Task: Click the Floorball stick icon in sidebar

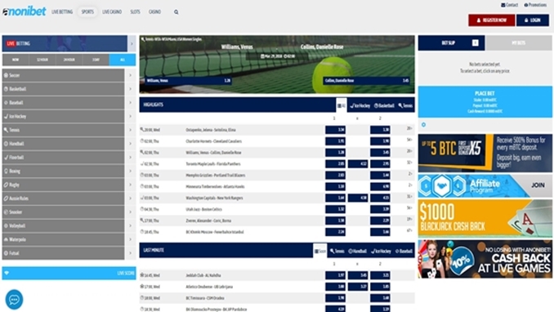Action: [x=6, y=158]
